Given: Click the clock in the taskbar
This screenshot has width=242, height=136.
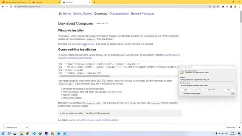Looking at the screenshot, I should [x=233, y=133].
